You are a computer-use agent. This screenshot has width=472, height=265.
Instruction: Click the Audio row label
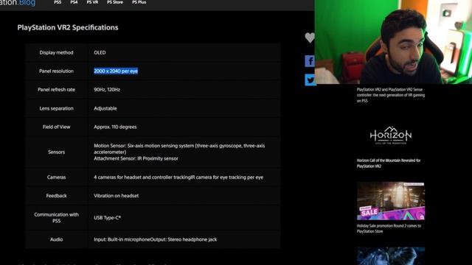56,239
